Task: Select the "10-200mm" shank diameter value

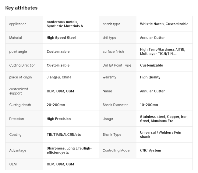Action: 149,105
